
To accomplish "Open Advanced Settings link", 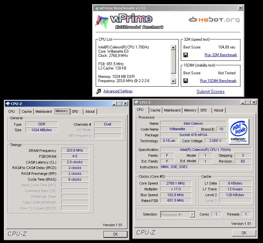I will point(118,91).
